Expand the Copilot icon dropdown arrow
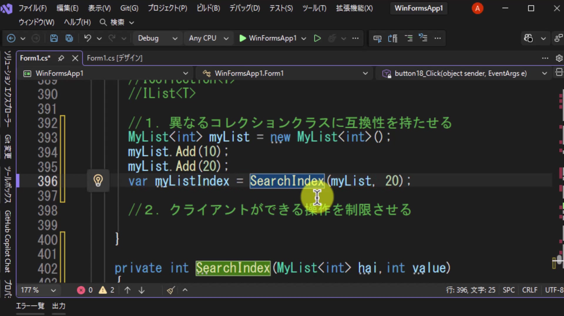The height and width of the screenshot is (316, 564). tap(543, 38)
